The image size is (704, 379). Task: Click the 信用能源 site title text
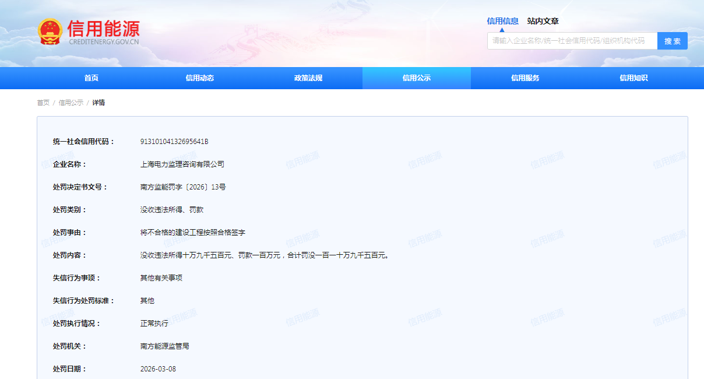click(x=104, y=29)
